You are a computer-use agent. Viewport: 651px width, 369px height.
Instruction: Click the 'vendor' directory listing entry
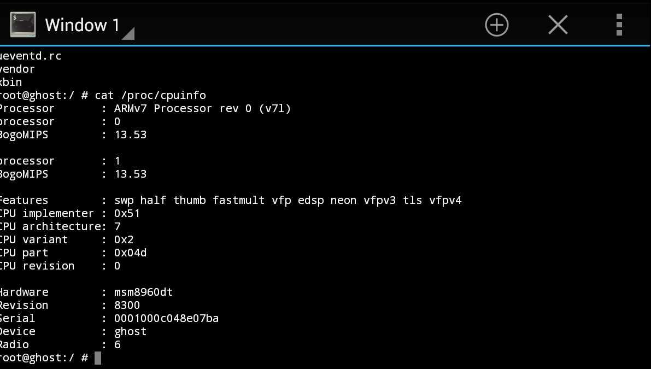coord(17,69)
